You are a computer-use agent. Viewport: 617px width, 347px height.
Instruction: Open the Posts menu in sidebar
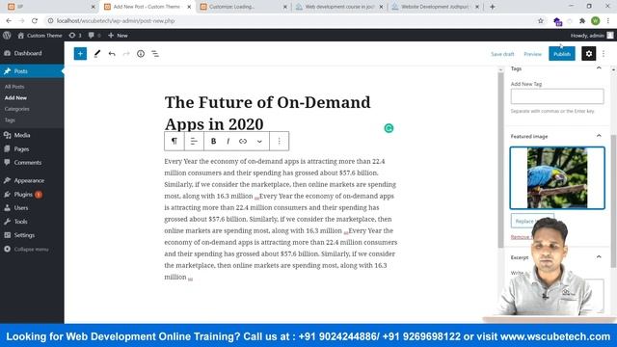tap(32, 71)
